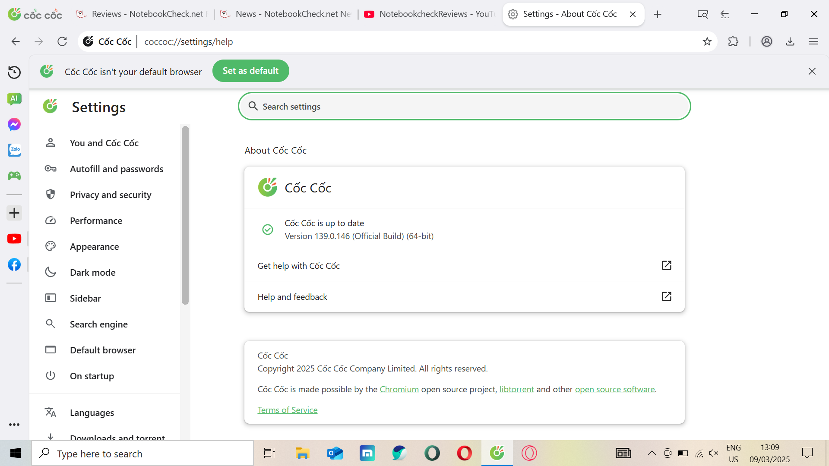Go back to the previous page

click(16, 41)
